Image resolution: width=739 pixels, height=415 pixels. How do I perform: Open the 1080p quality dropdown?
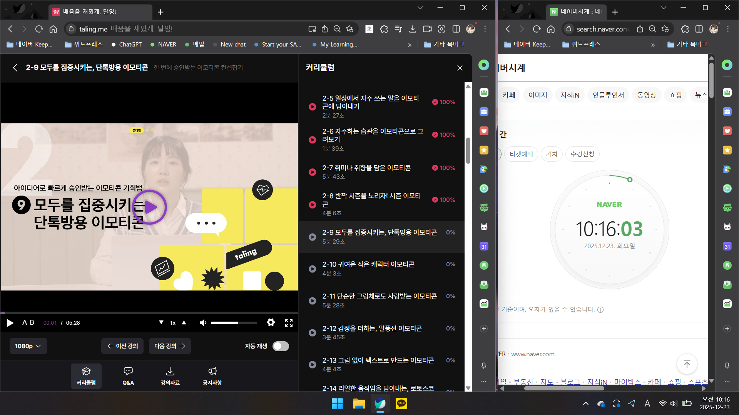(x=28, y=346)
